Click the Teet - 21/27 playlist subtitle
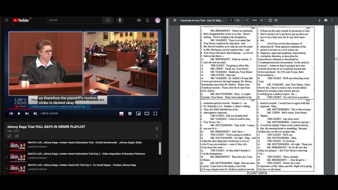The height and width of the screenshot is (190, 338). 13,131
